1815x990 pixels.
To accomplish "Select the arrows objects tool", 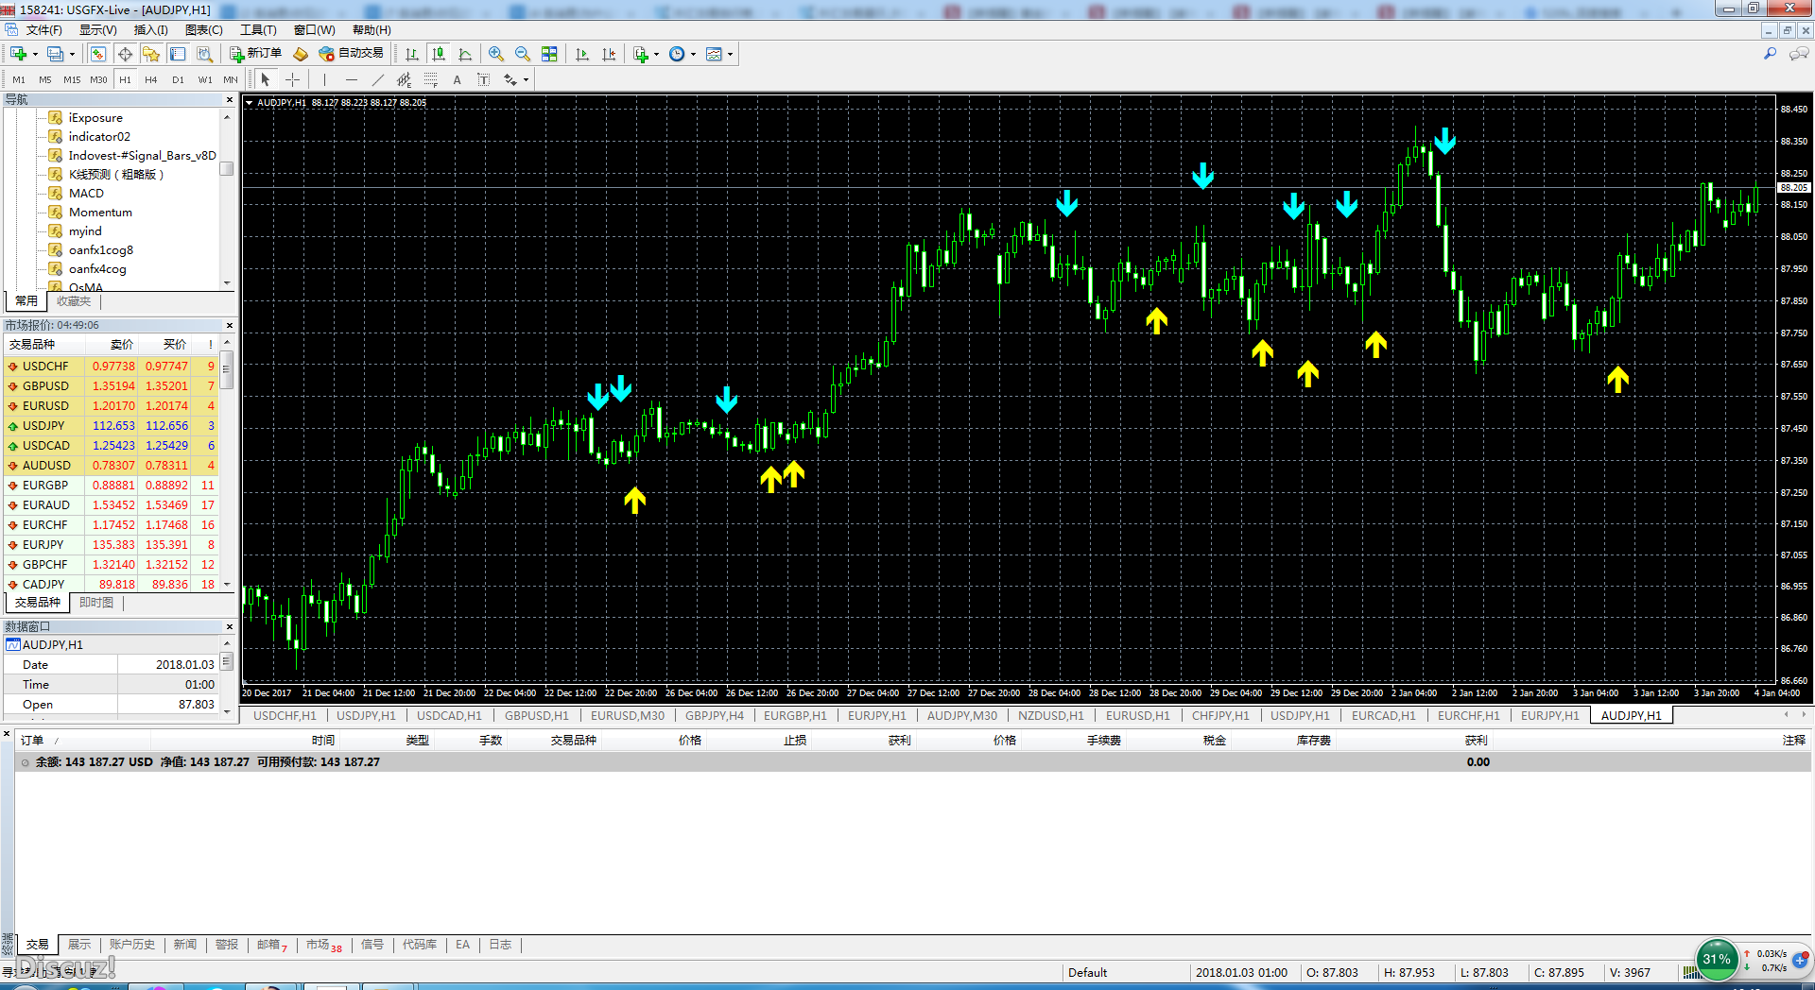I will [x=510, y=79].
